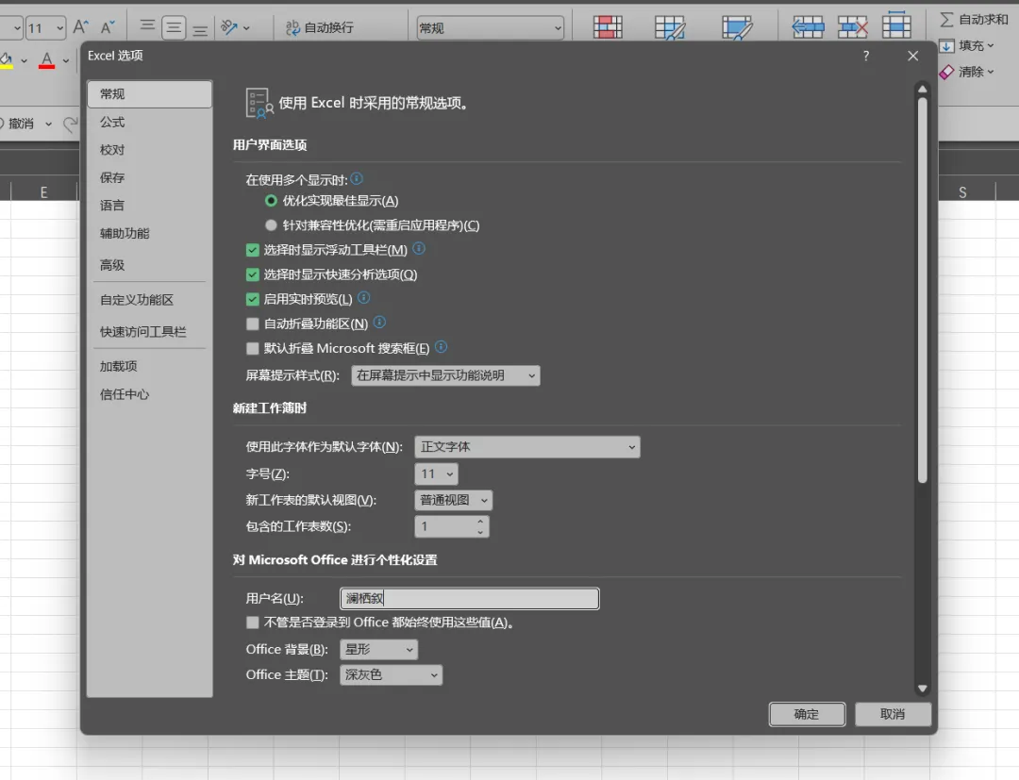Image resolution: width=1019 pixels, height=780 pixels.
Task: Click info icon beside 启用实时预览
Action: click(364, 298)
